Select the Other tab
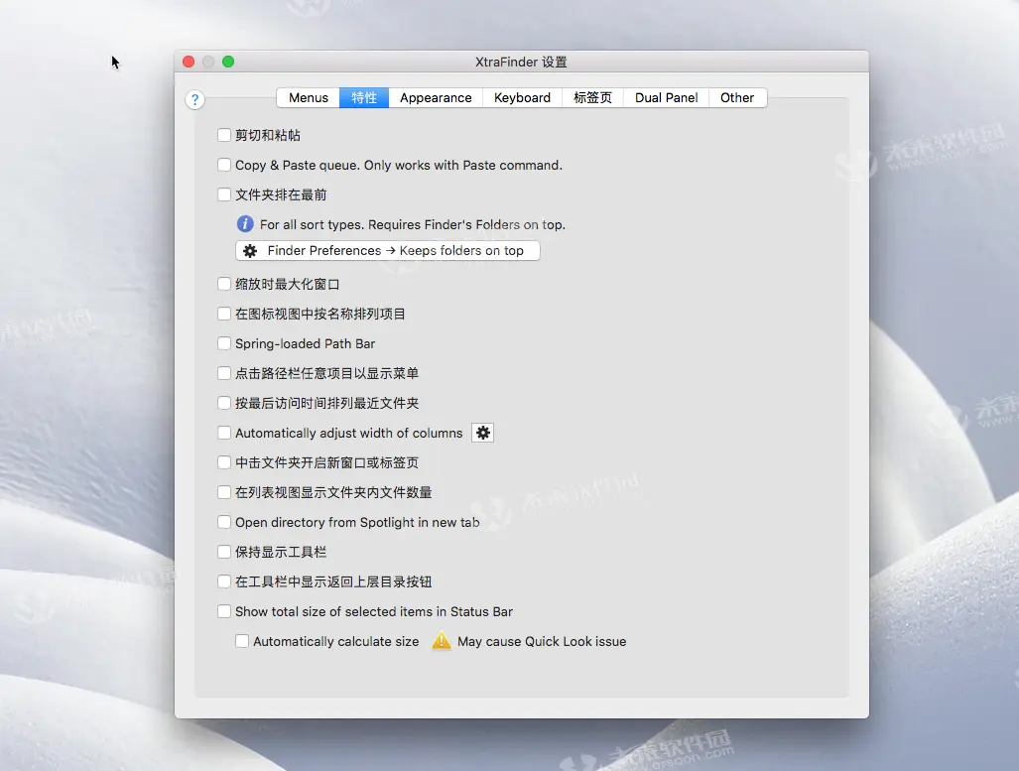 (737, 97)
